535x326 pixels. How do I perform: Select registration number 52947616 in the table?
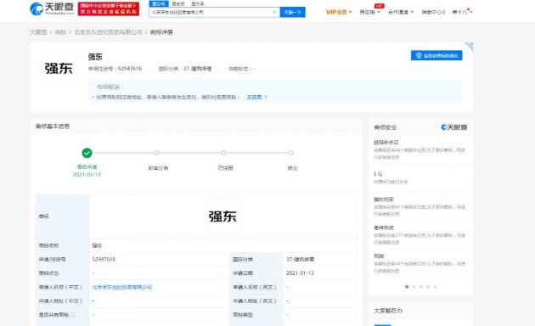pos(104,260)
